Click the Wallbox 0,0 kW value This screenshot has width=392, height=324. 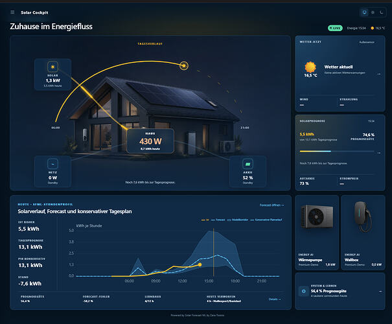click(x=376, y=264)
